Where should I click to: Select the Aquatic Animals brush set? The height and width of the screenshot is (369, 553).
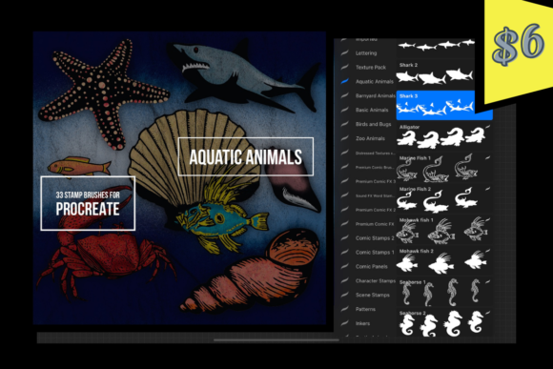[x=374, y=81]
